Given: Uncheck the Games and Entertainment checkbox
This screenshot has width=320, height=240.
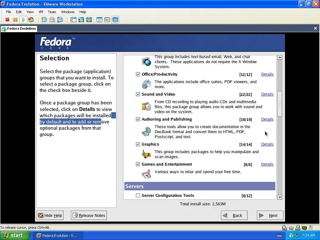Looking at the screenshot, I should pyautogui.click(x=138, y=164).
